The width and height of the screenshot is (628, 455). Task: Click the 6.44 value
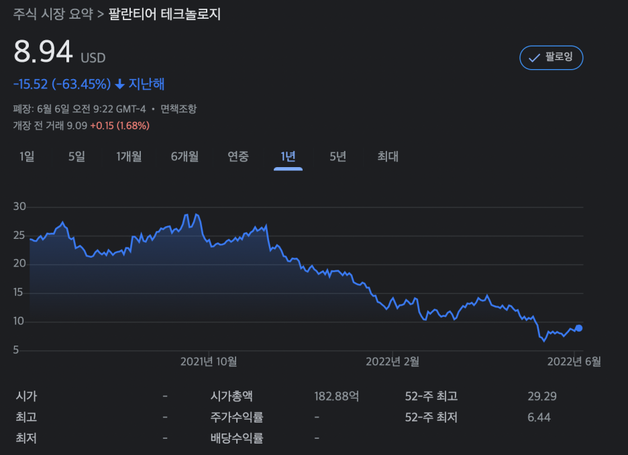point(539,417)
